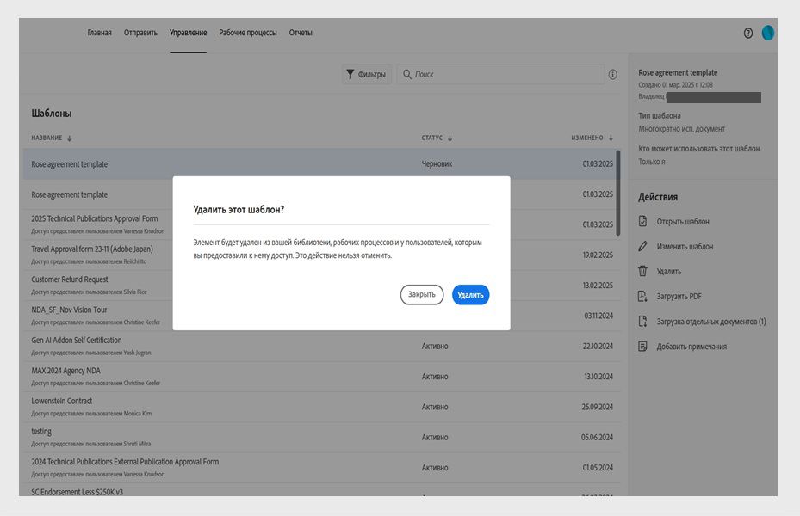This screenshot has width=800, height=516.
Task: Click the trash icon in Действия
Action: [643, 271]
